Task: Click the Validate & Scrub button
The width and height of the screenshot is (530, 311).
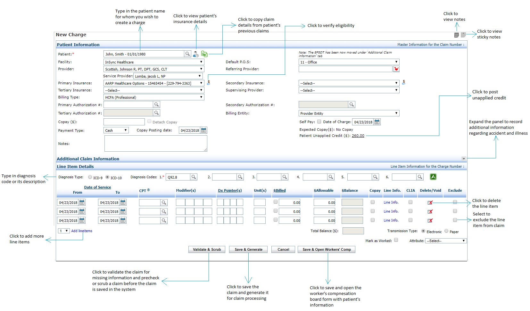Action: pyautogui.click(x=207, y=249)
